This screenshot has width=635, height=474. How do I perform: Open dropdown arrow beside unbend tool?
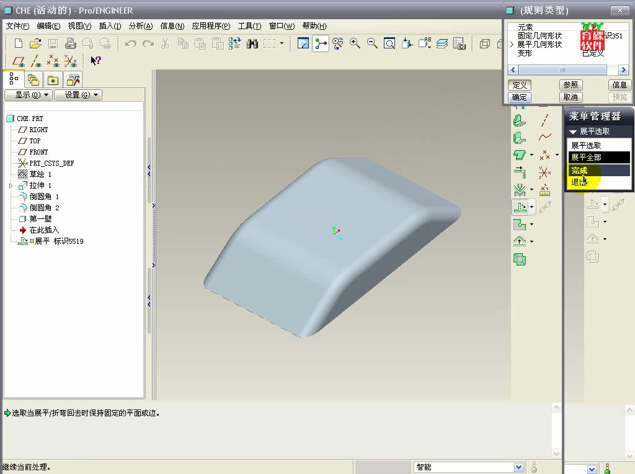coord(531,207)
